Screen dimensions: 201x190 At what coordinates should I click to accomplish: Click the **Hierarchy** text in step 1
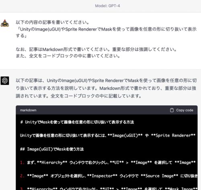point(52,163)
